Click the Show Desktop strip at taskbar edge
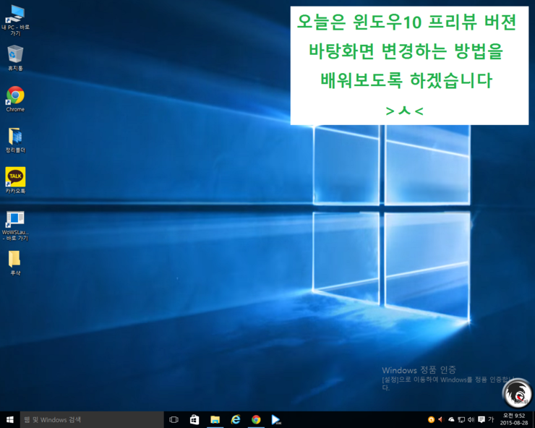 (x=534, y=419)
